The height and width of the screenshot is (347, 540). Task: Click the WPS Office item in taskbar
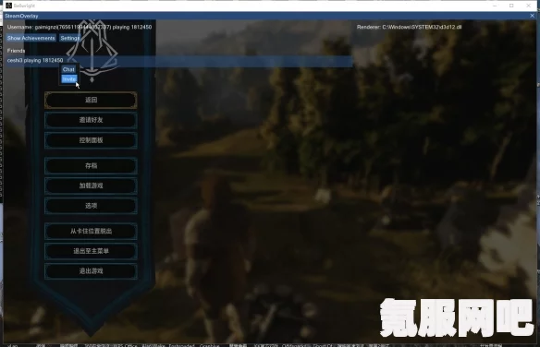[x=125, y=345]
